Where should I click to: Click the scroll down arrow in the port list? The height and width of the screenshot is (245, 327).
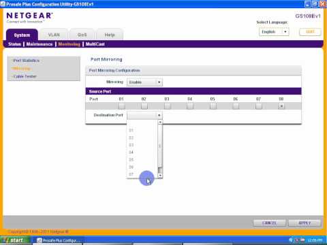click(x=160, y=176)
